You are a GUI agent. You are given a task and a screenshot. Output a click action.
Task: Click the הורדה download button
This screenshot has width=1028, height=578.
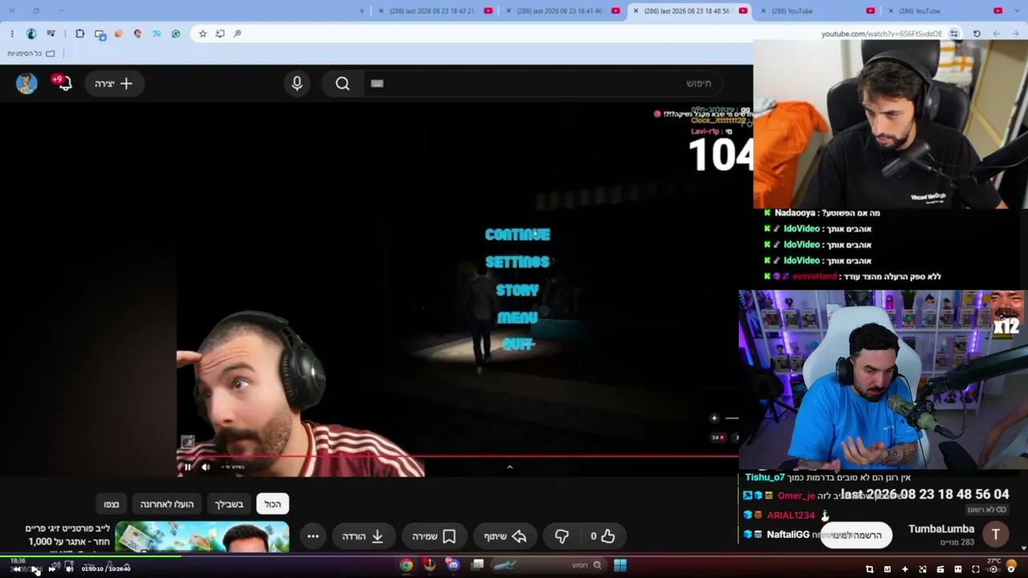pos(363,536)
